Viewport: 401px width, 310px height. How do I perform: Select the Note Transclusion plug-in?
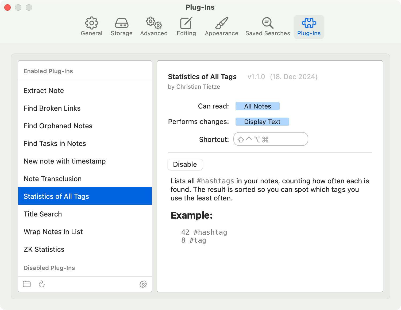point(53,179)
